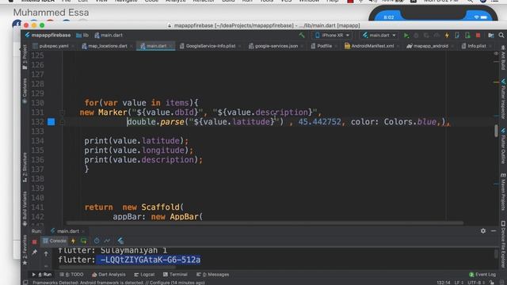The image size is (507, 285).
Task: Toggle the Project tool window sidebar button
Action: tap(25, 58)
